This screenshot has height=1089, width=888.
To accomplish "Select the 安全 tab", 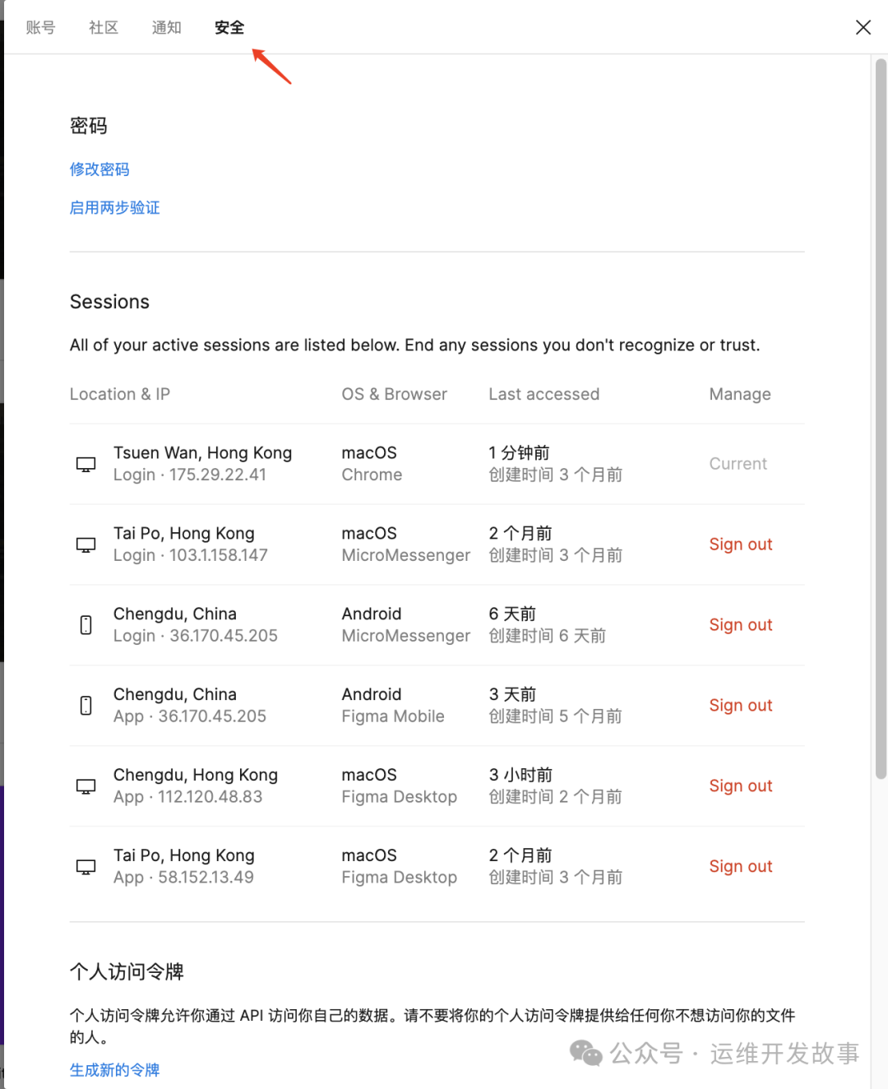I will (229, 27).
